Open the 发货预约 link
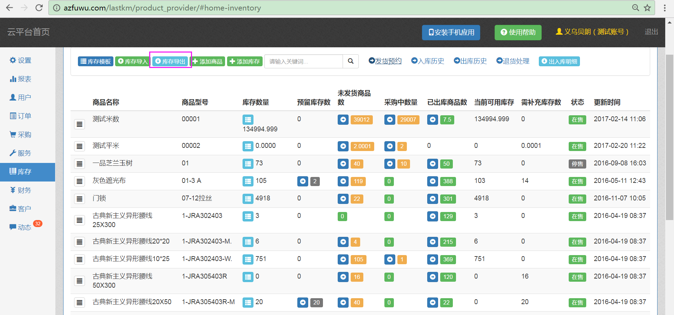 (385, 61)
